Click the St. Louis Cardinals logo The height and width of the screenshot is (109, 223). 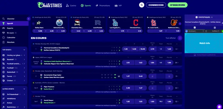154,23
